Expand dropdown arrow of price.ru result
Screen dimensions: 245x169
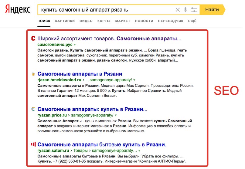point(116,115)
